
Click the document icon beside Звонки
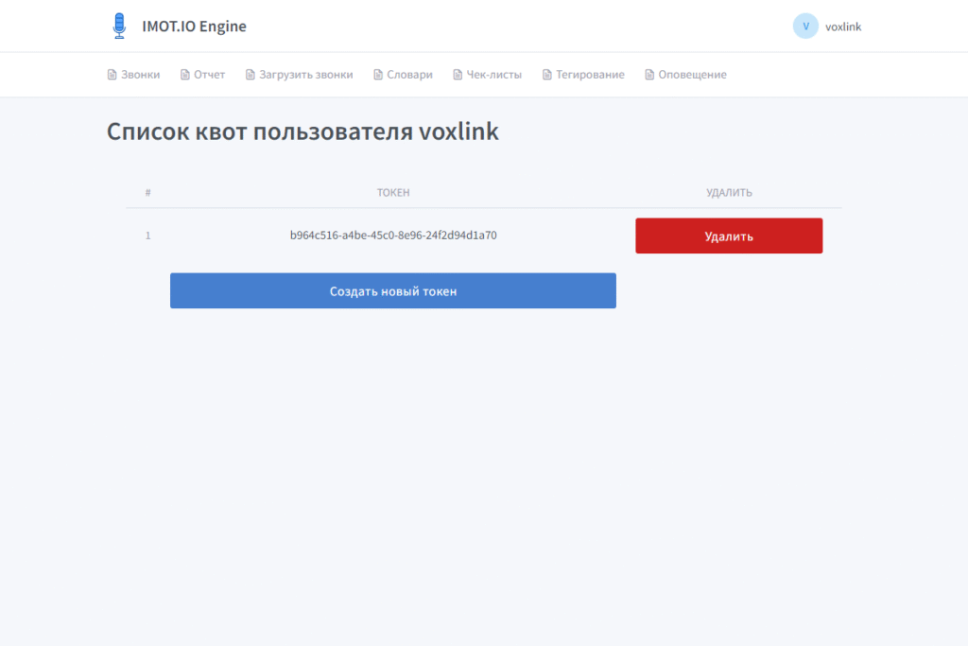112,75
